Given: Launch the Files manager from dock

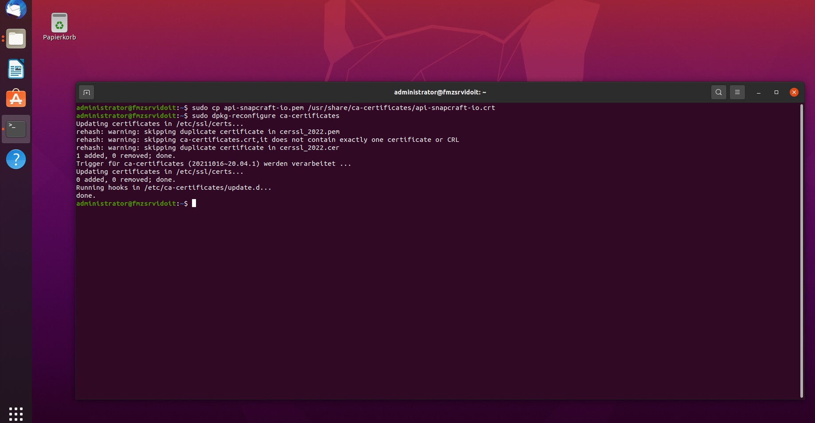Looking at the screenshot, I should click(x=16, y=39).
